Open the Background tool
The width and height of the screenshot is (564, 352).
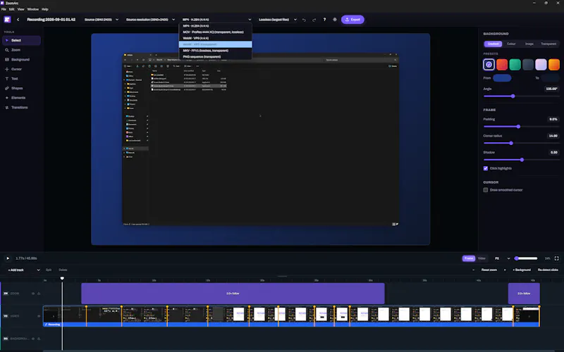(21, 60)
